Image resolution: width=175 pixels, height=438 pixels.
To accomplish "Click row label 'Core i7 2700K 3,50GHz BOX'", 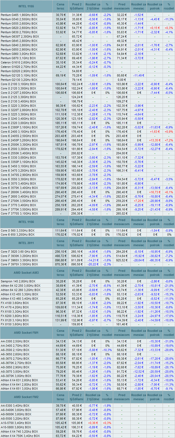I will pos(19,201).
